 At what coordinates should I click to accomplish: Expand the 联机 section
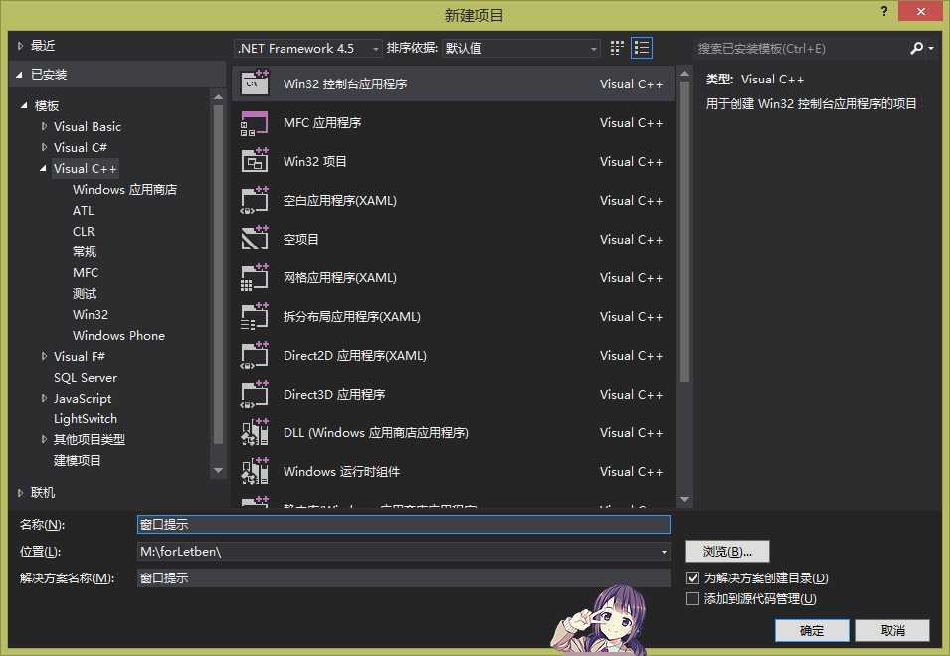point(20,493)
